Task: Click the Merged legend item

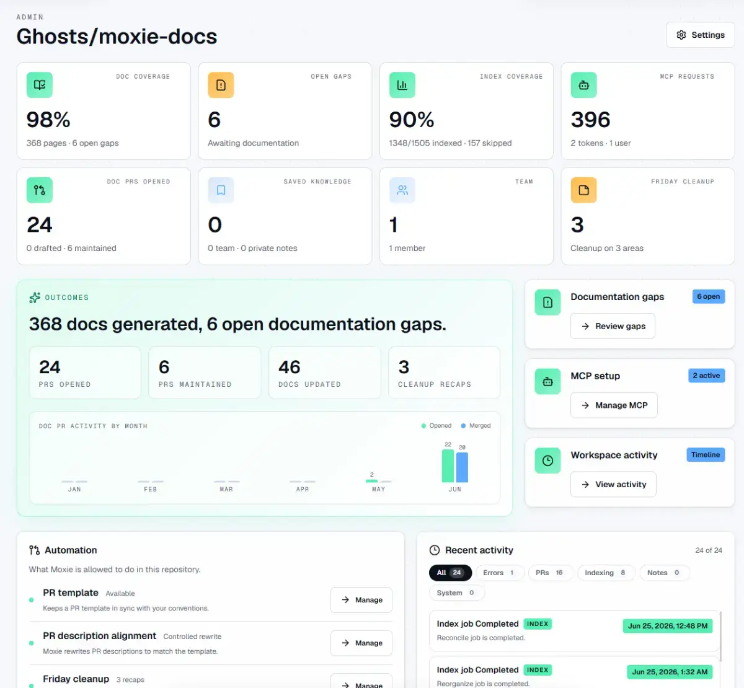Action: click(476, 426)
